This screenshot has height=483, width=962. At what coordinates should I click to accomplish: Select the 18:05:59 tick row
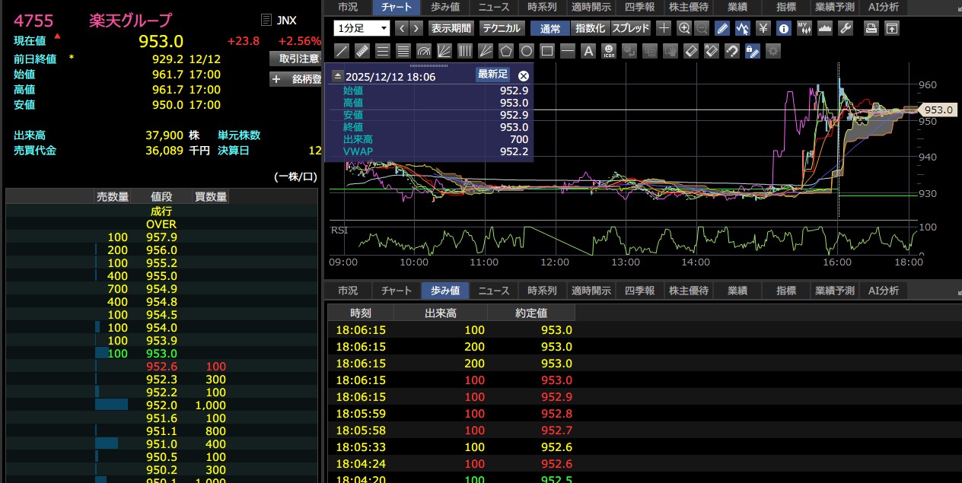pos(644,414)
